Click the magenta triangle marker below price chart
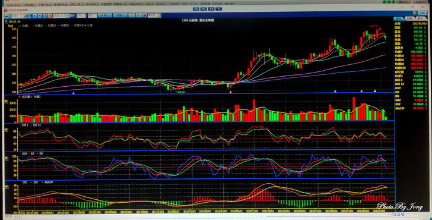 click(x=231, y=92)
